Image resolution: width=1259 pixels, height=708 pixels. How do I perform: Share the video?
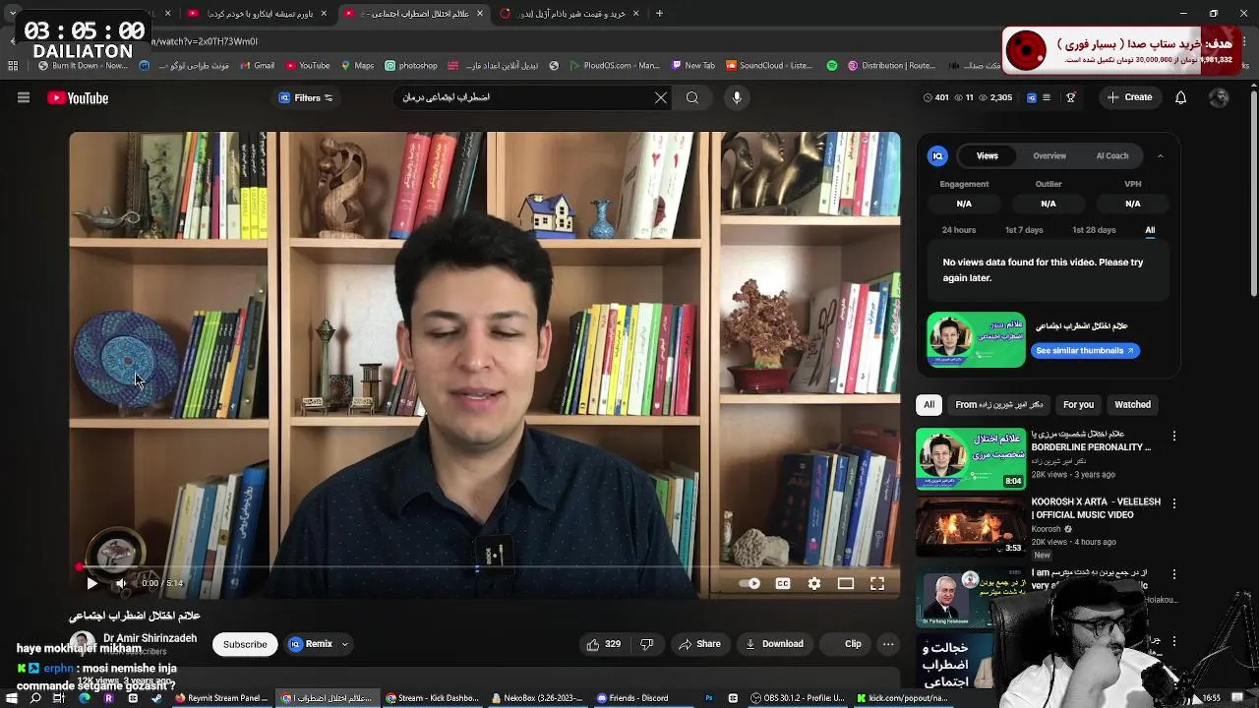pyautogui.click(x=699, y=644)
